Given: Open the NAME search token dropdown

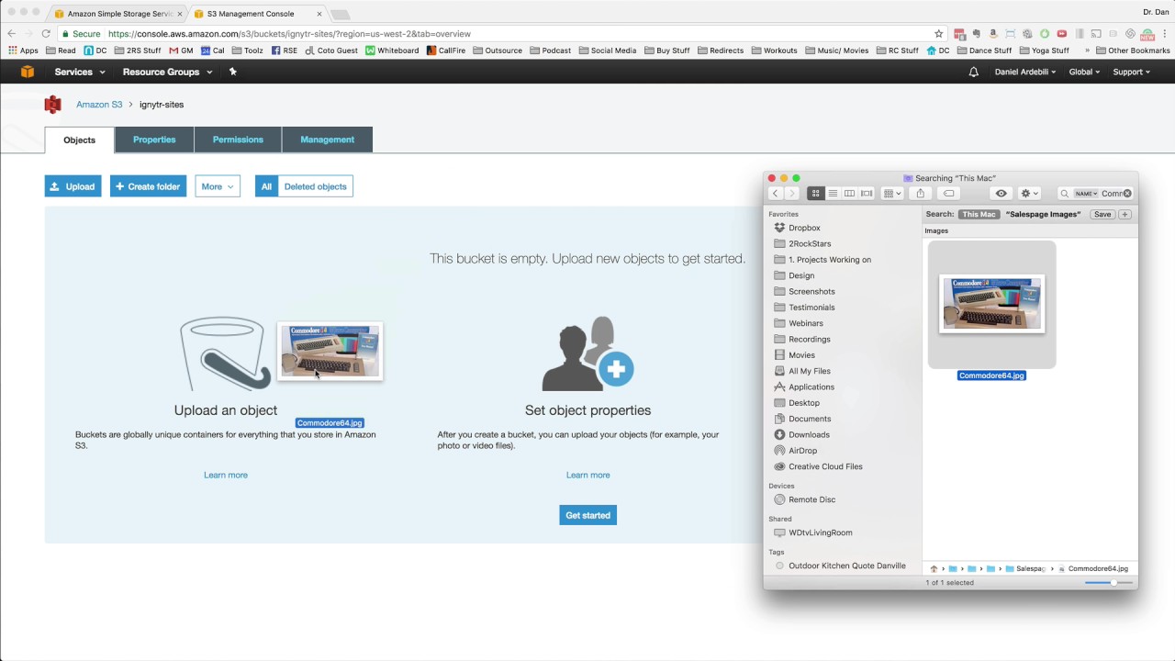Looking at the screenshot, I should click(1086, 194).
